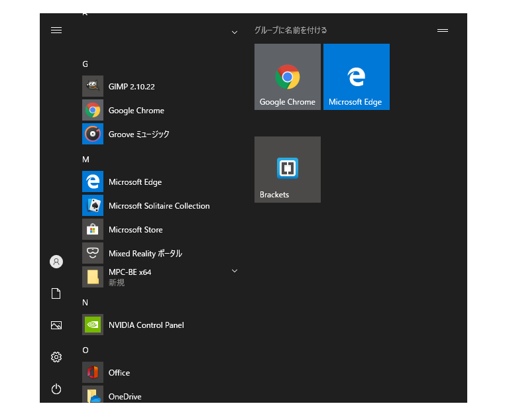Select the MPC-BE x64 folder label

tap(130, 272)
